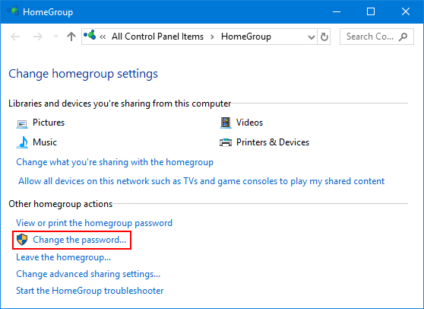424x309 pixels.
Task: Open View or print the homegroup password
Action: pos(94,223)
